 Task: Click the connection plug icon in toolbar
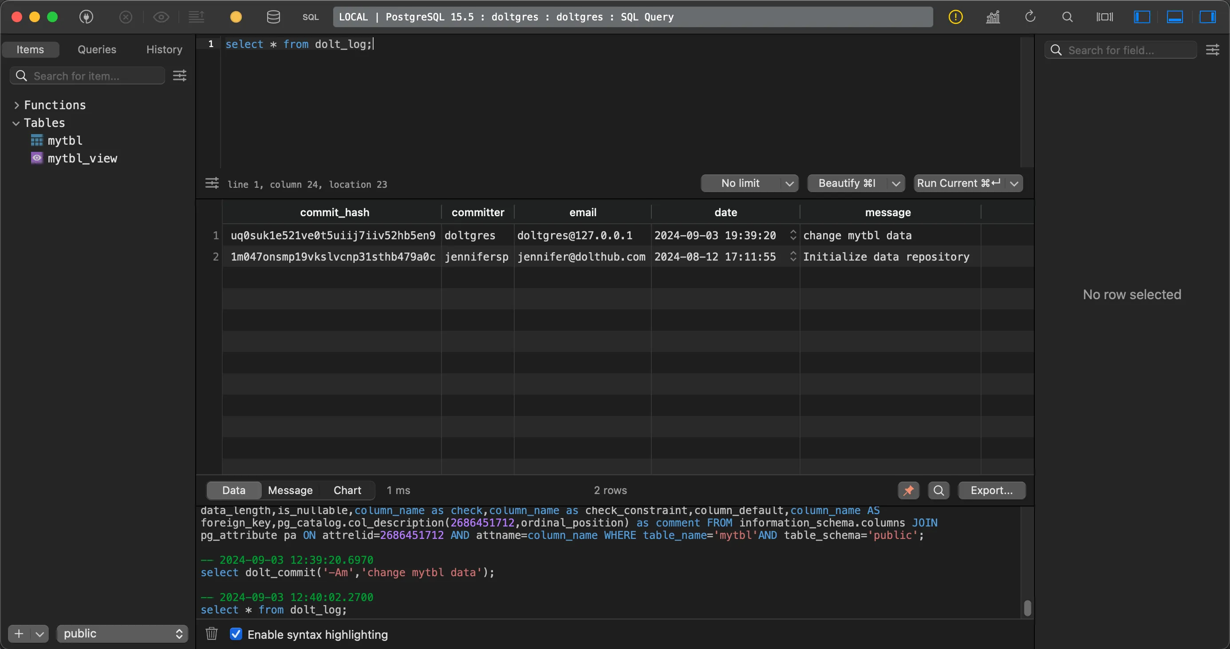pyautogui.click(x=86, y=17)
